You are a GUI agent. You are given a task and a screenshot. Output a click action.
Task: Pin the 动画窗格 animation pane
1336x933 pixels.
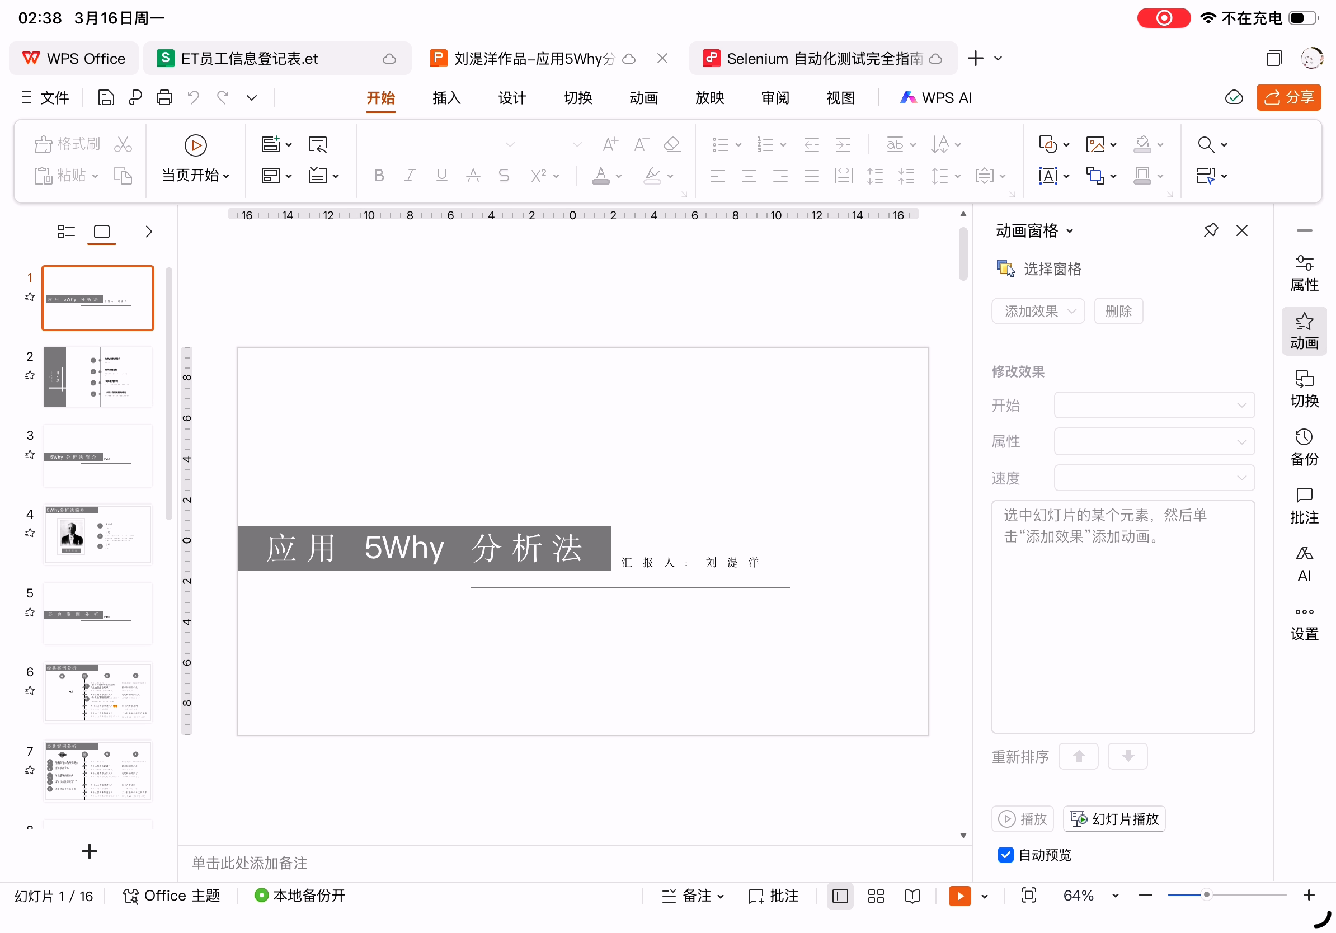click(x=1210, y=230)
